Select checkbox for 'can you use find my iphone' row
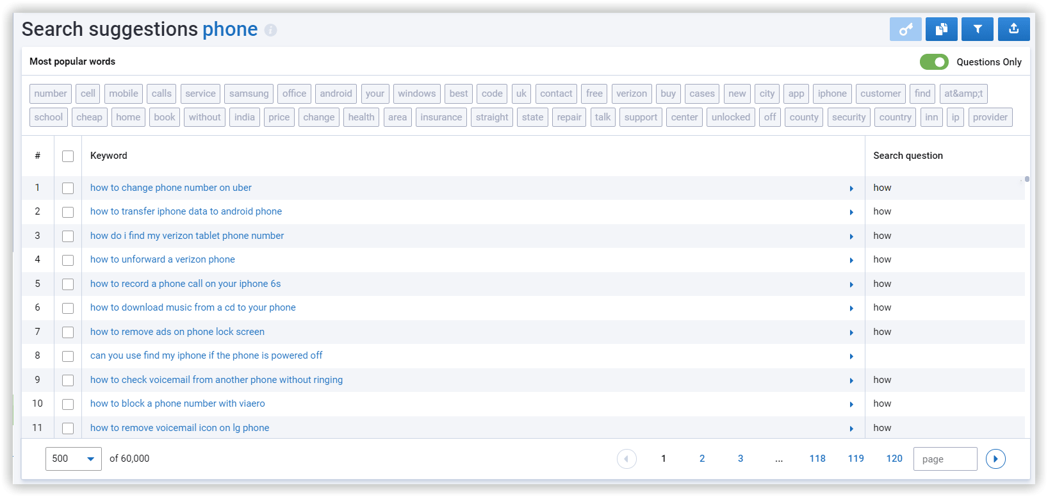The height and width of the screenshot is (497, 1048). (x=68, y=356)
